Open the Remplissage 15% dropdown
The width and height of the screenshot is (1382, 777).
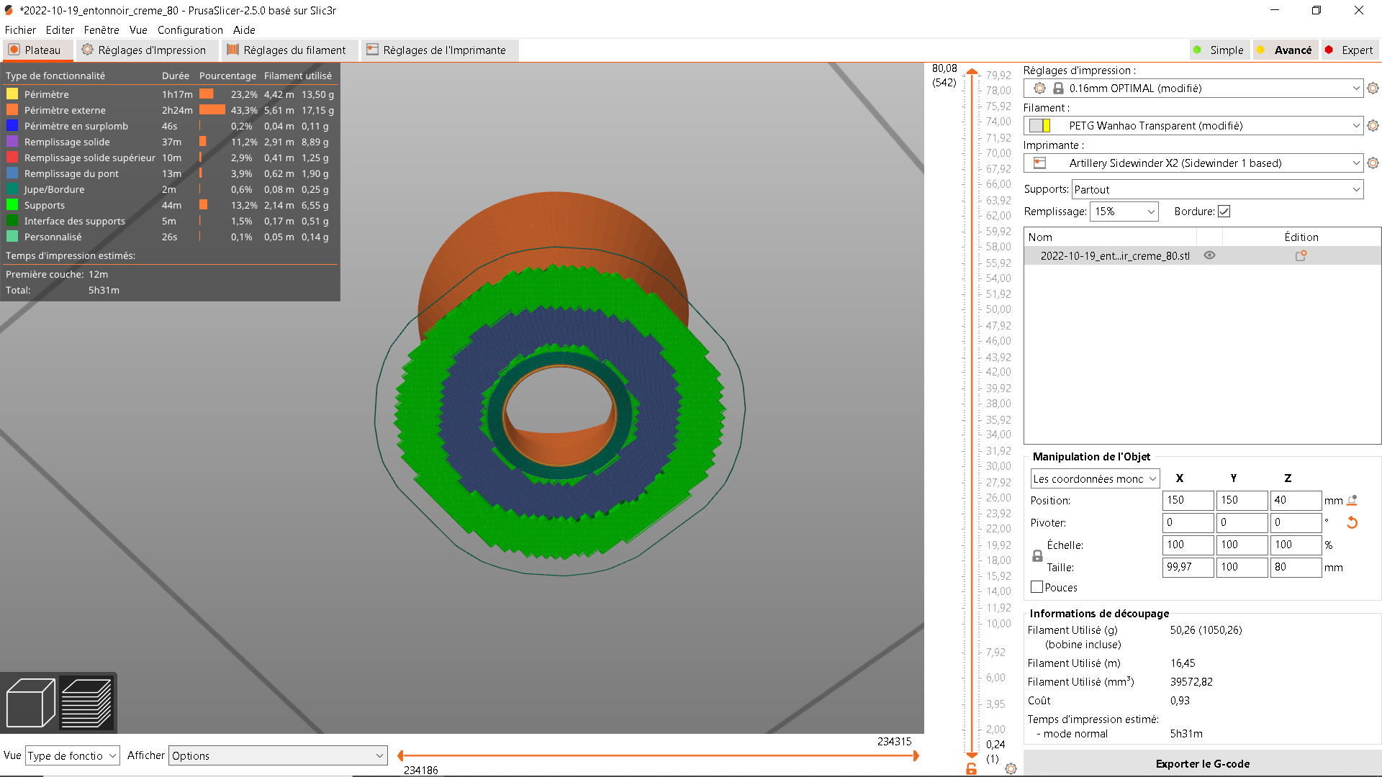pyautogui.click(x=1124, y=212)
